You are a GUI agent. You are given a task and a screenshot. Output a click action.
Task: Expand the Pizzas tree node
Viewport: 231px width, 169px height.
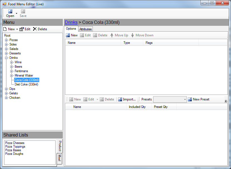(6, 40)
